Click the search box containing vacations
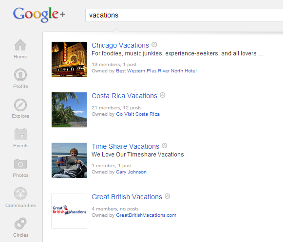The width and height of the screenshot is (284, 243). pos(185,15)
